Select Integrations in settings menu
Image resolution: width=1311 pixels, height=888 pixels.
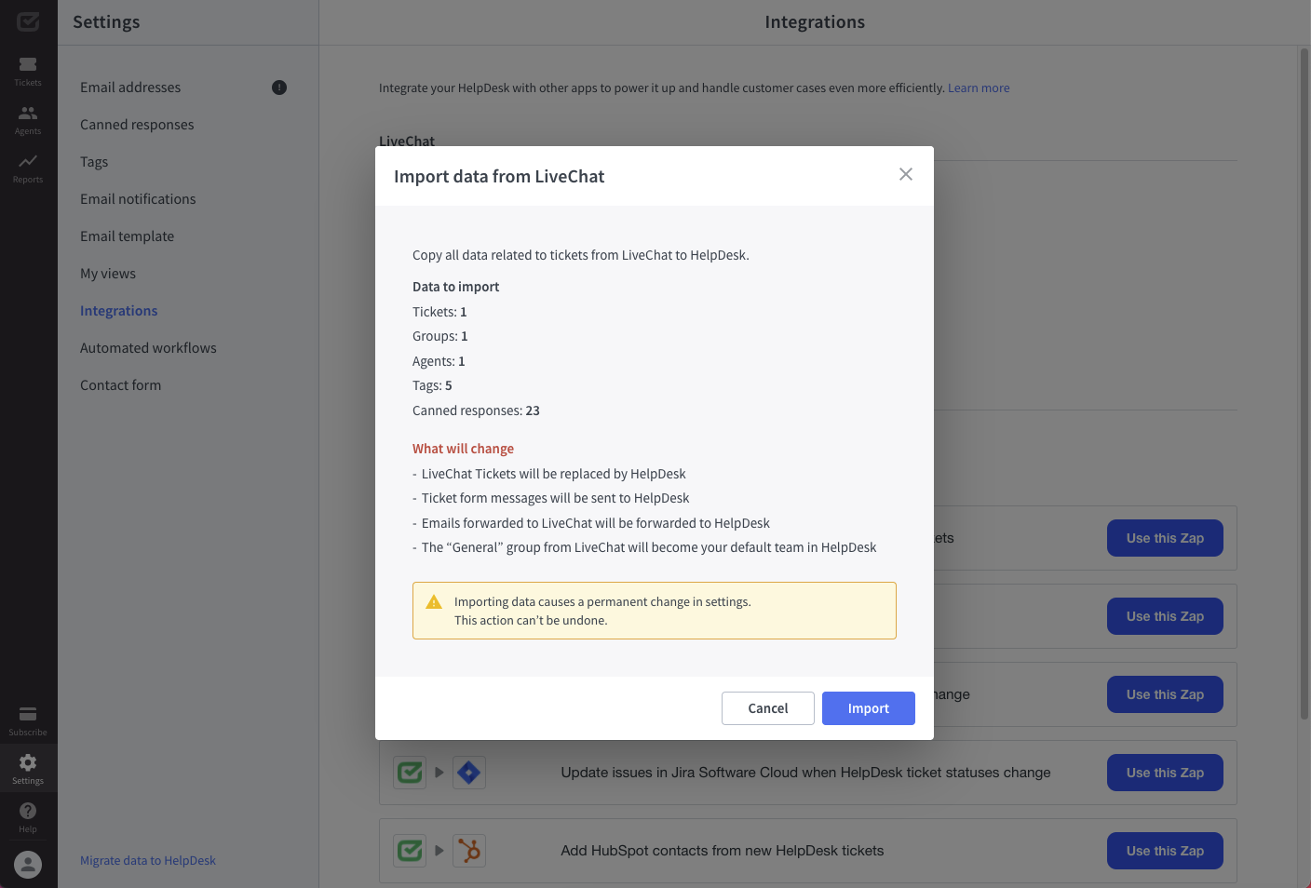click(118, 311)
